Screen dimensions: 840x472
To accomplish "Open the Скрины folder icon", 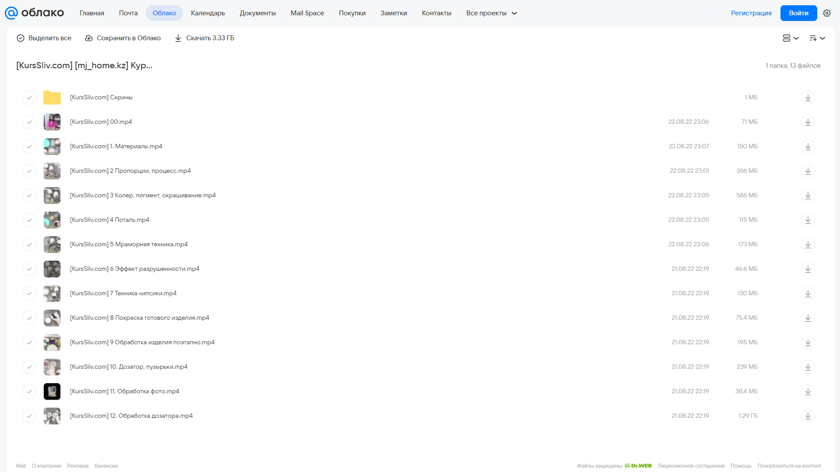I will (52, 98).
